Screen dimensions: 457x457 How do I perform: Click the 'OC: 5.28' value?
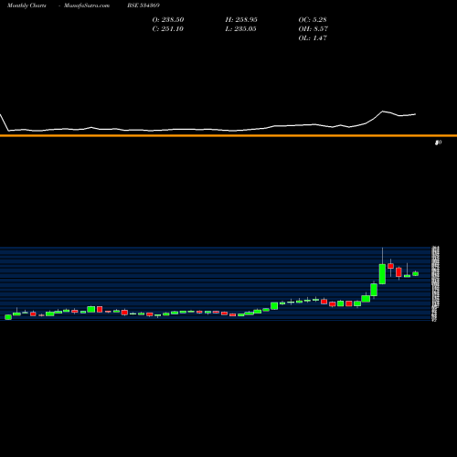[313, 20]
